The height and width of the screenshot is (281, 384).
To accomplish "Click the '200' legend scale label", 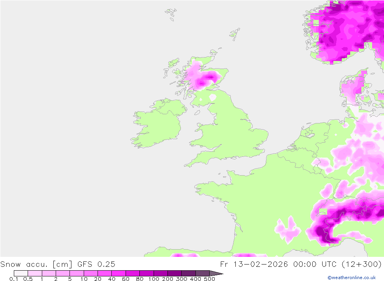I will click(168, 279).
